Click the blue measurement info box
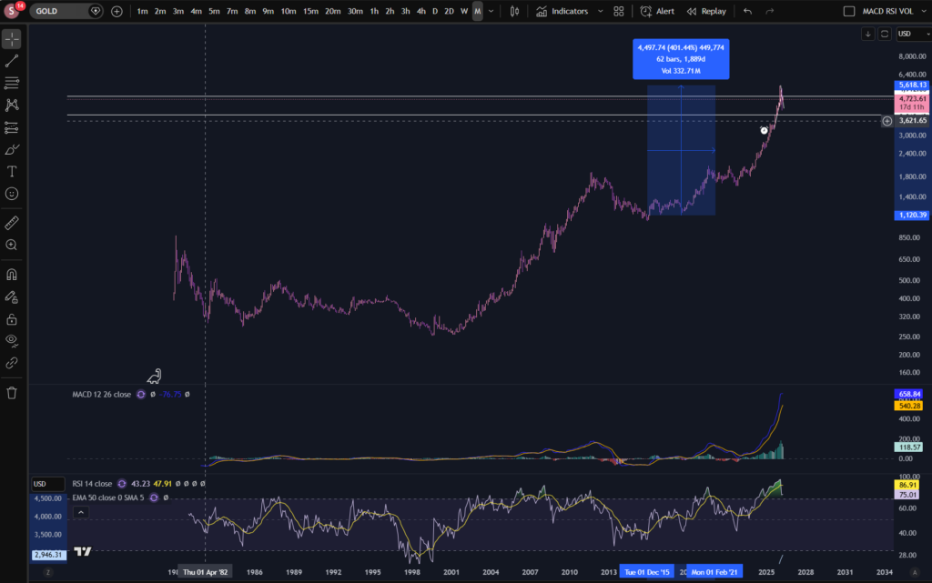 pos(681,59)
